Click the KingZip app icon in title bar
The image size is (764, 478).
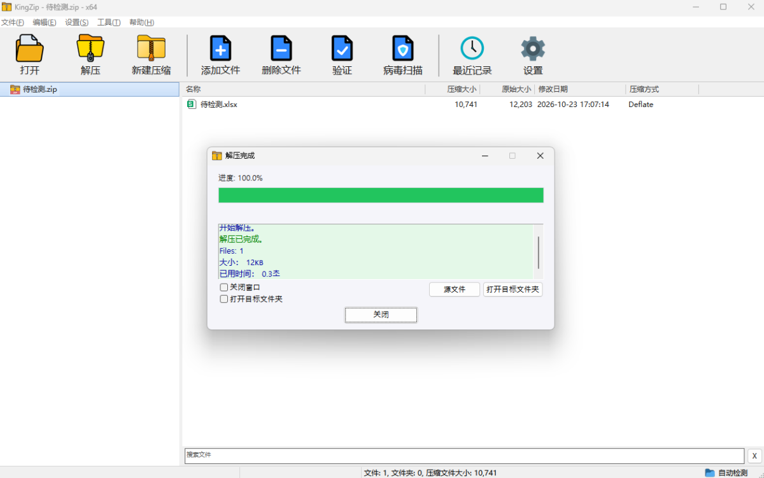6,6
